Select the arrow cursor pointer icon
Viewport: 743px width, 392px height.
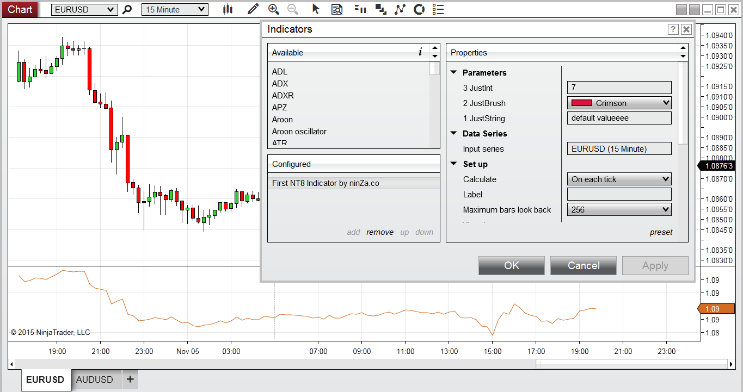[x=316, y=9]
